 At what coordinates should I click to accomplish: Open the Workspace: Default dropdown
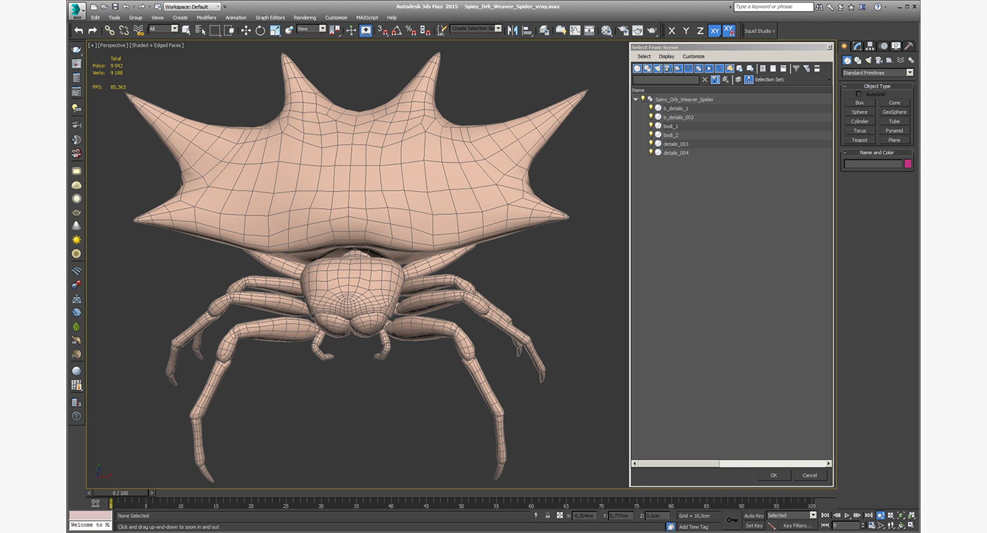[192, 7]
